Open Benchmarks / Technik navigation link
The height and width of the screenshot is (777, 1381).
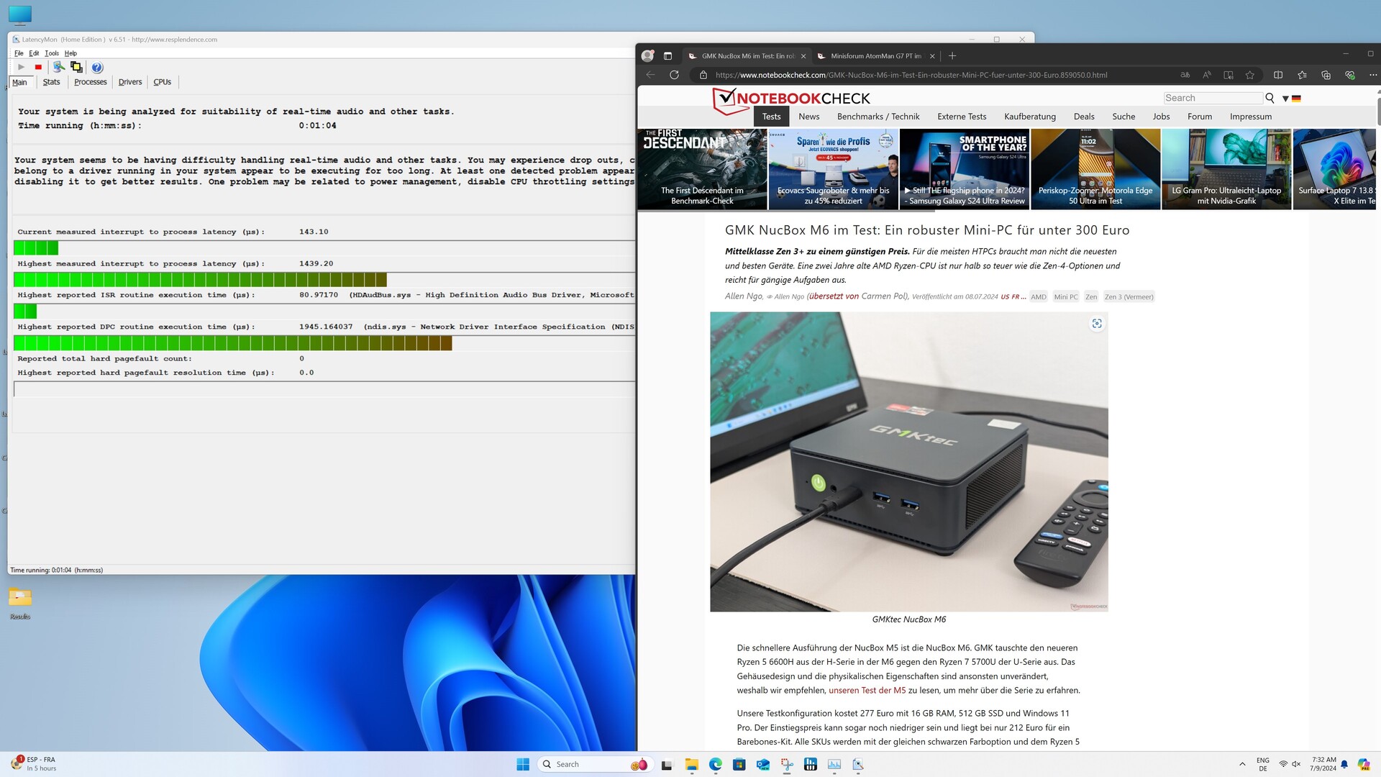878,117
